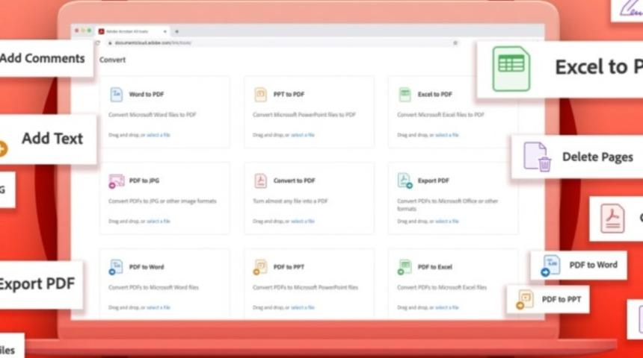Click Convert PDFs to JPG description text
This screenshot has width=643, height=358.
click(162, 201)
